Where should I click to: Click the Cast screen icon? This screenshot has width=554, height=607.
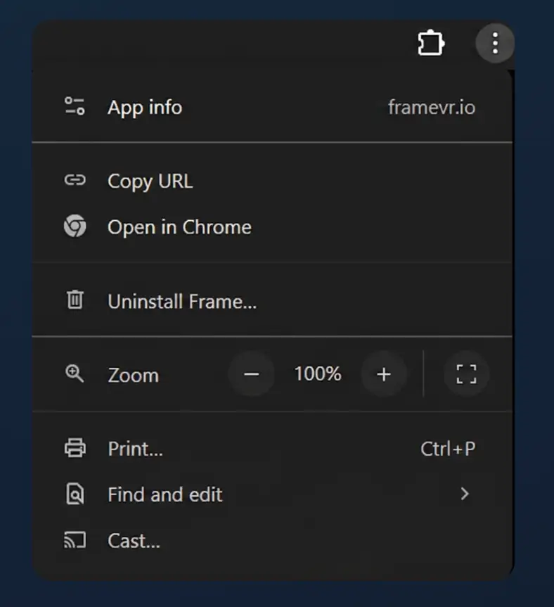pyautogui.click(x=75, y=540)
